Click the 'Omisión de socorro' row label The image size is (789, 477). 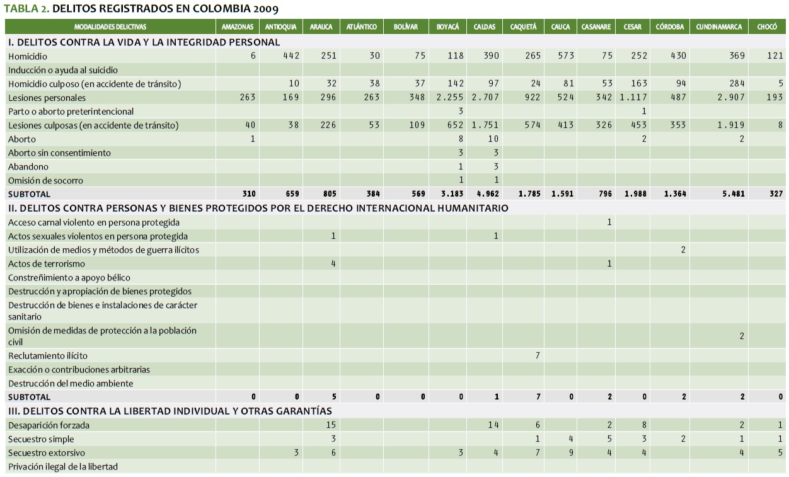tap(45, 180)
